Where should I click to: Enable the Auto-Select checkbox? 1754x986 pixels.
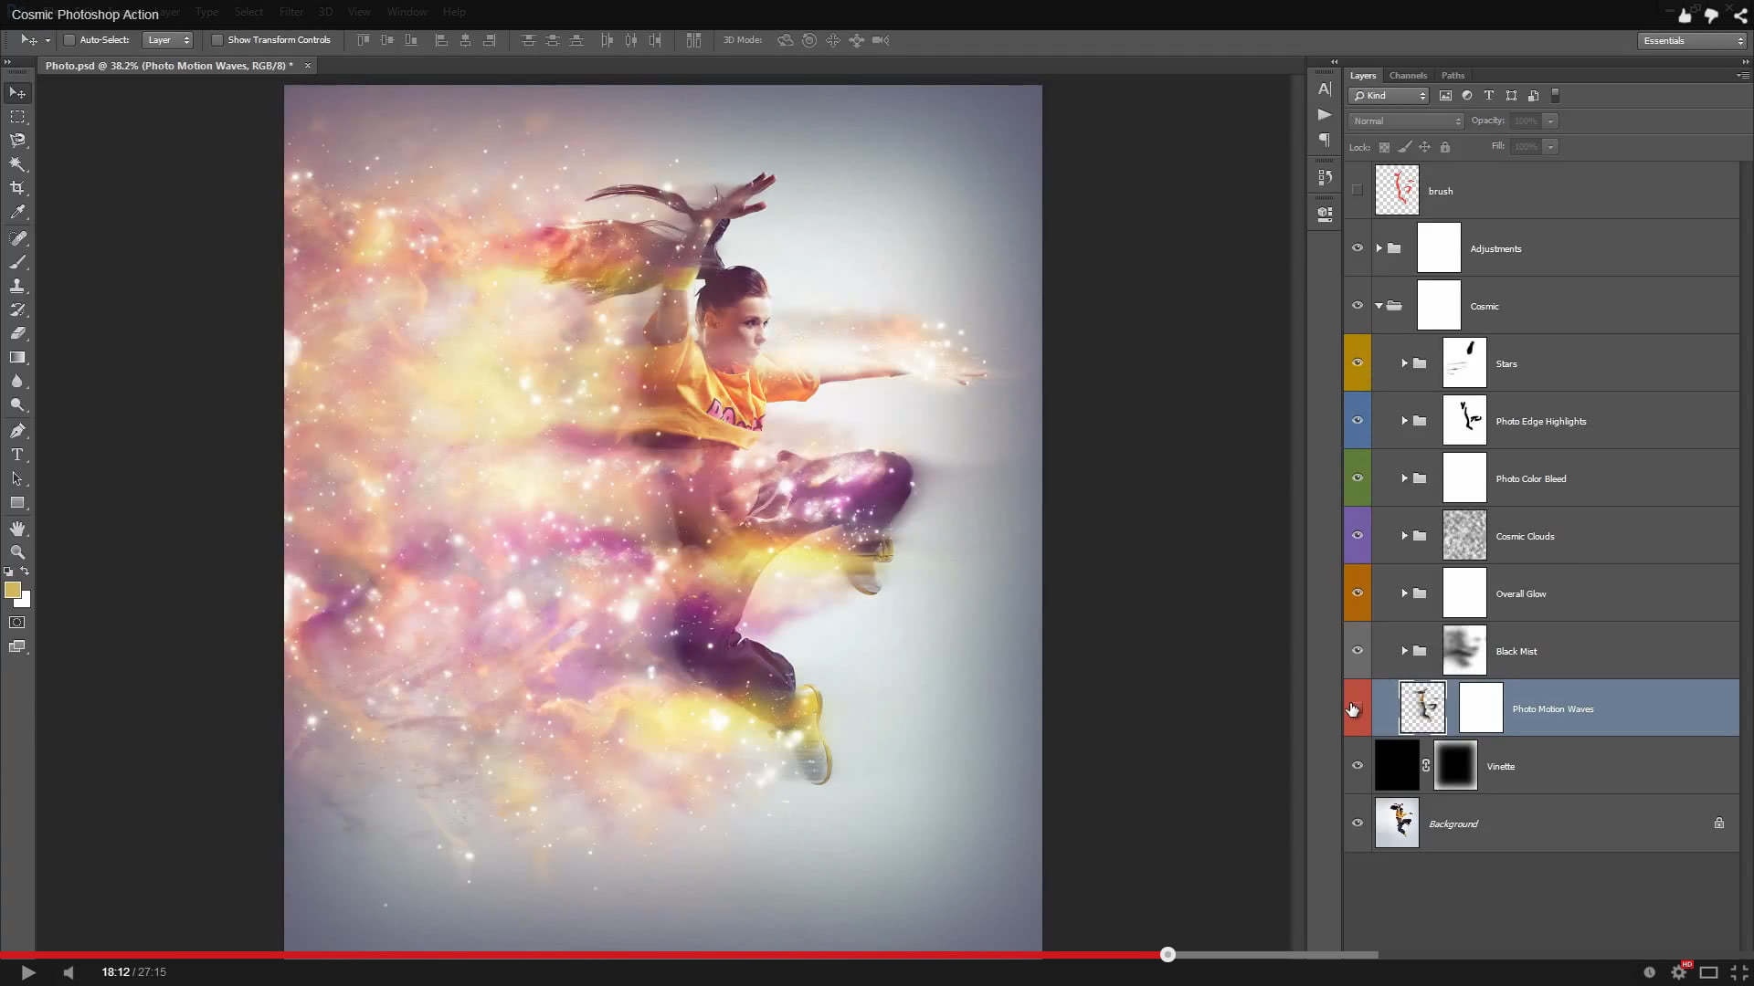69,39
